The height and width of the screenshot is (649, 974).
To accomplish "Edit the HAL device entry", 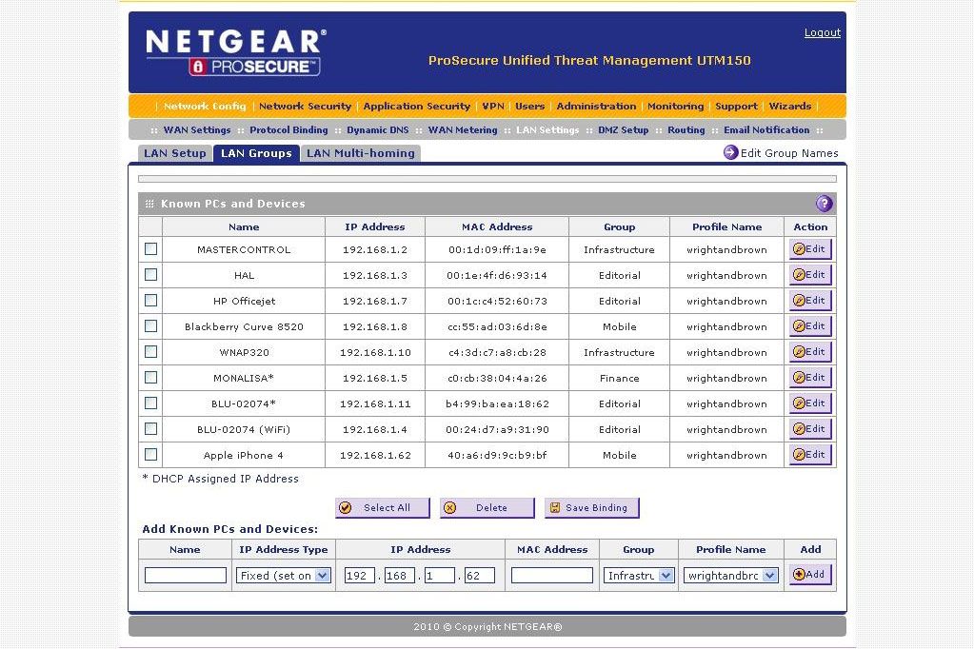I will (810, 274).
